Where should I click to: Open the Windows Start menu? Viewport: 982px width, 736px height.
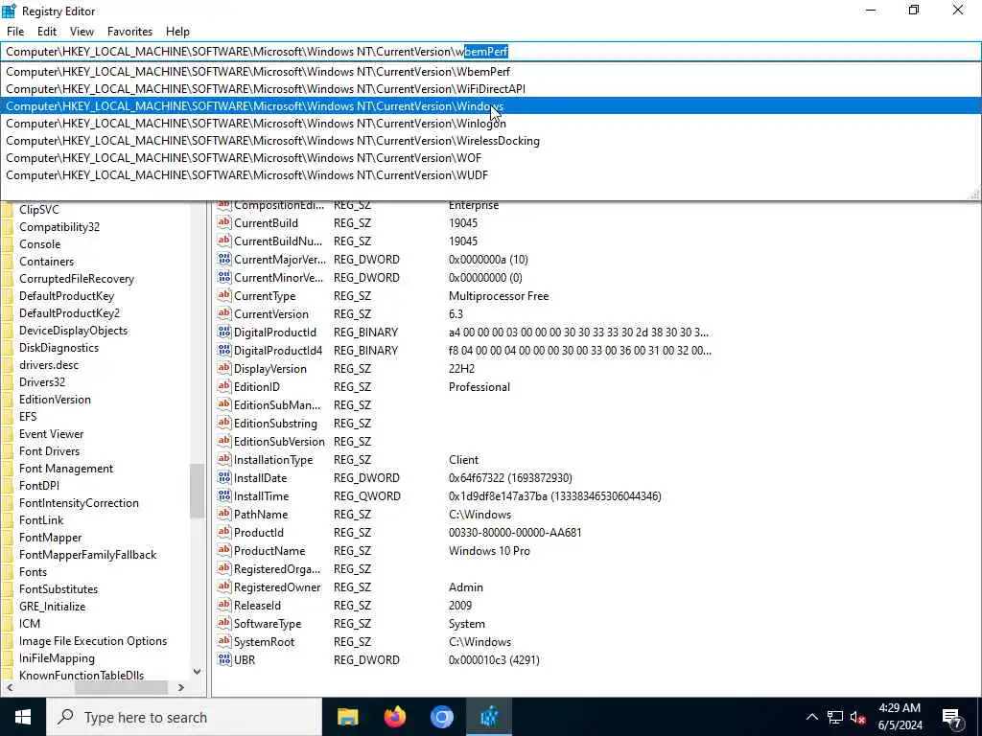23,717
